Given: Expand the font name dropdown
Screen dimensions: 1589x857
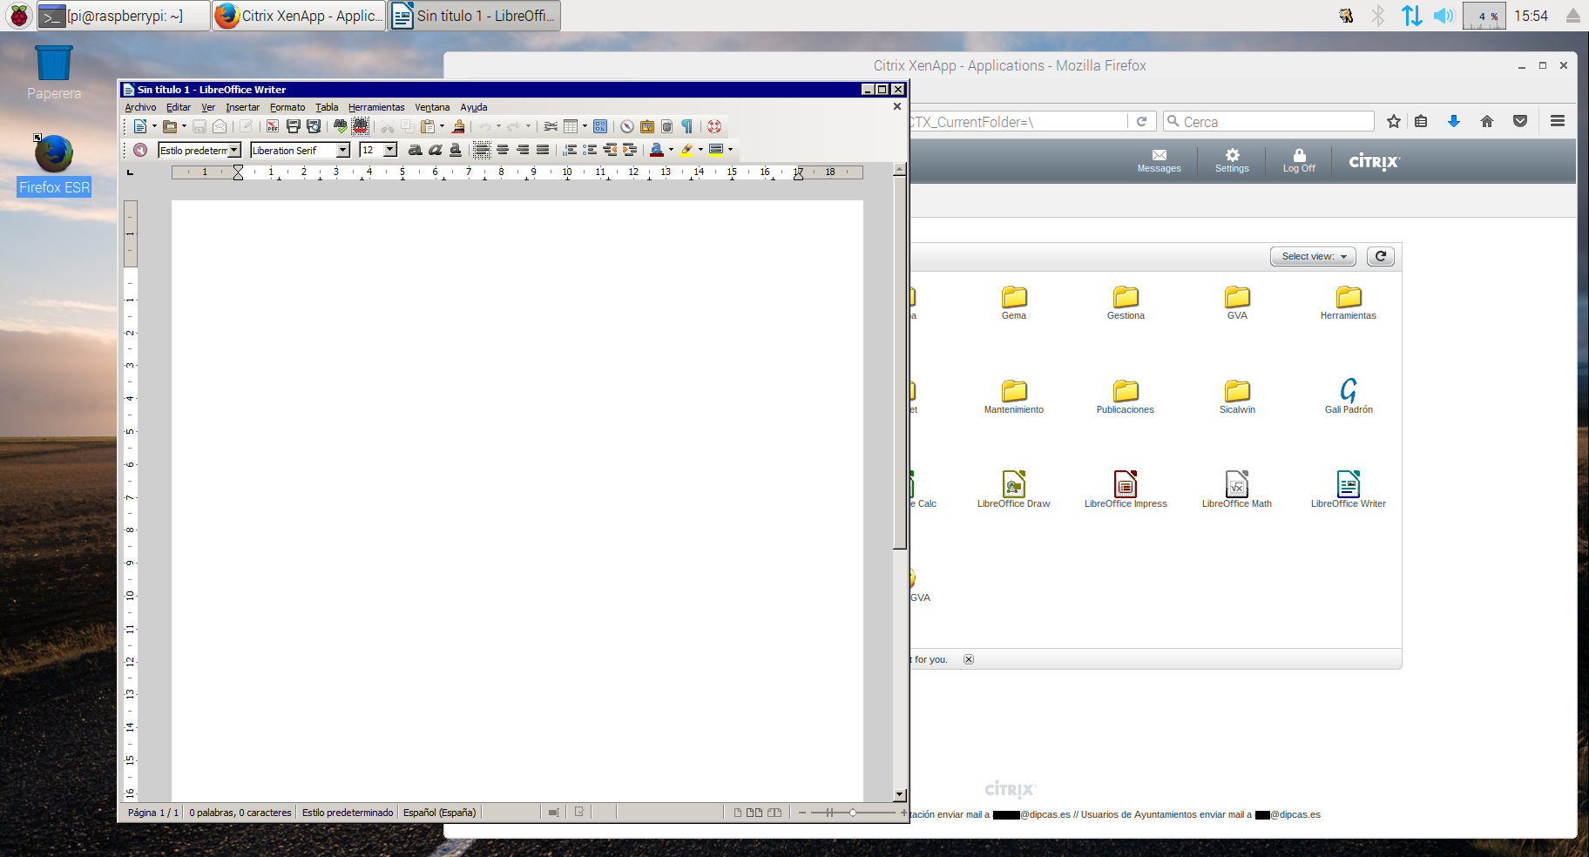Looking at the screenshot, I should pos(343,150).
